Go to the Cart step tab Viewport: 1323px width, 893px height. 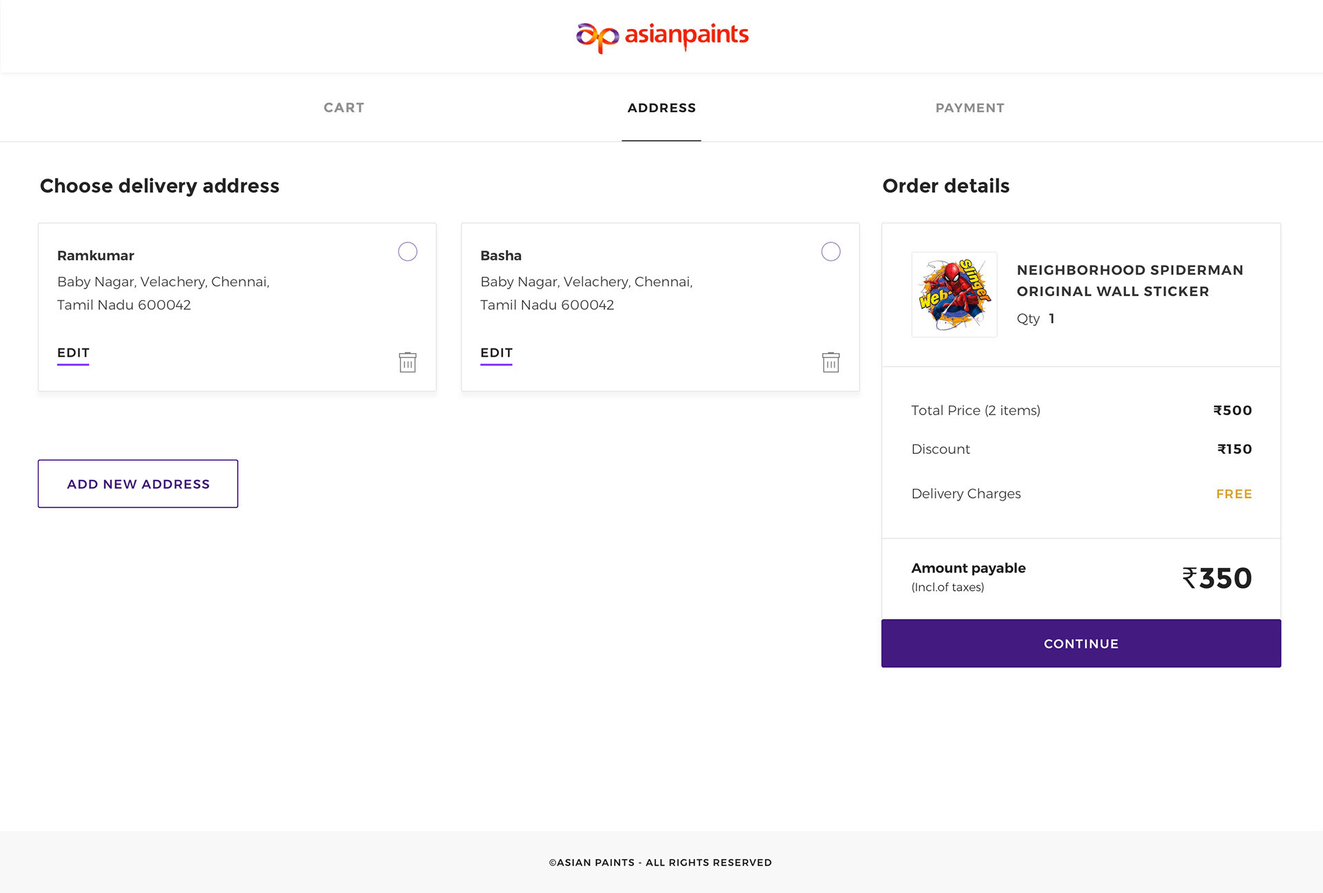pyautogui.click(x=344, y=107)
